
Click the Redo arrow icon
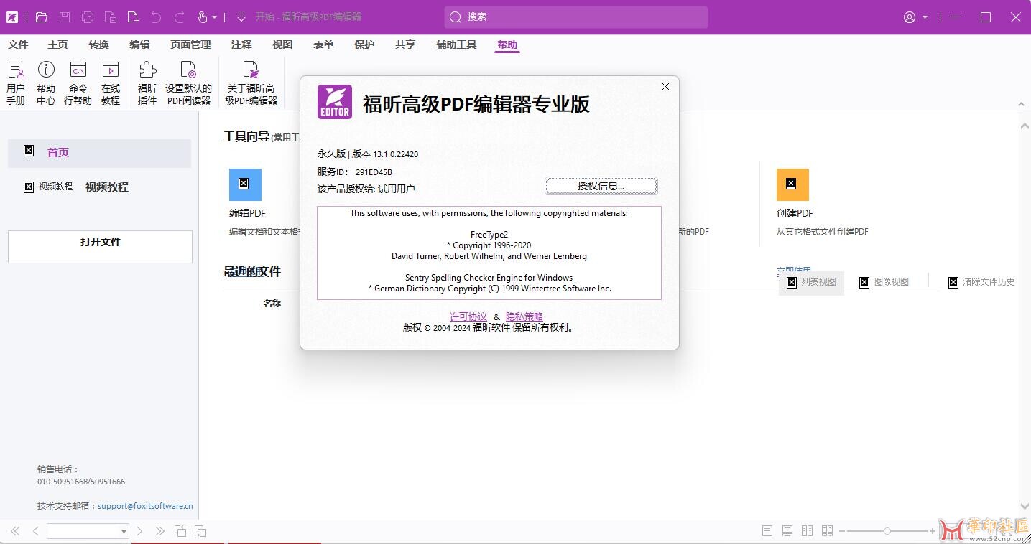point(180,17)
